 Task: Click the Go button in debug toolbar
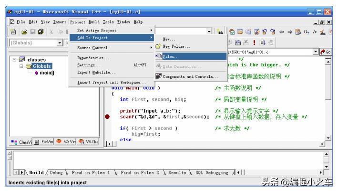click(326, 52)
